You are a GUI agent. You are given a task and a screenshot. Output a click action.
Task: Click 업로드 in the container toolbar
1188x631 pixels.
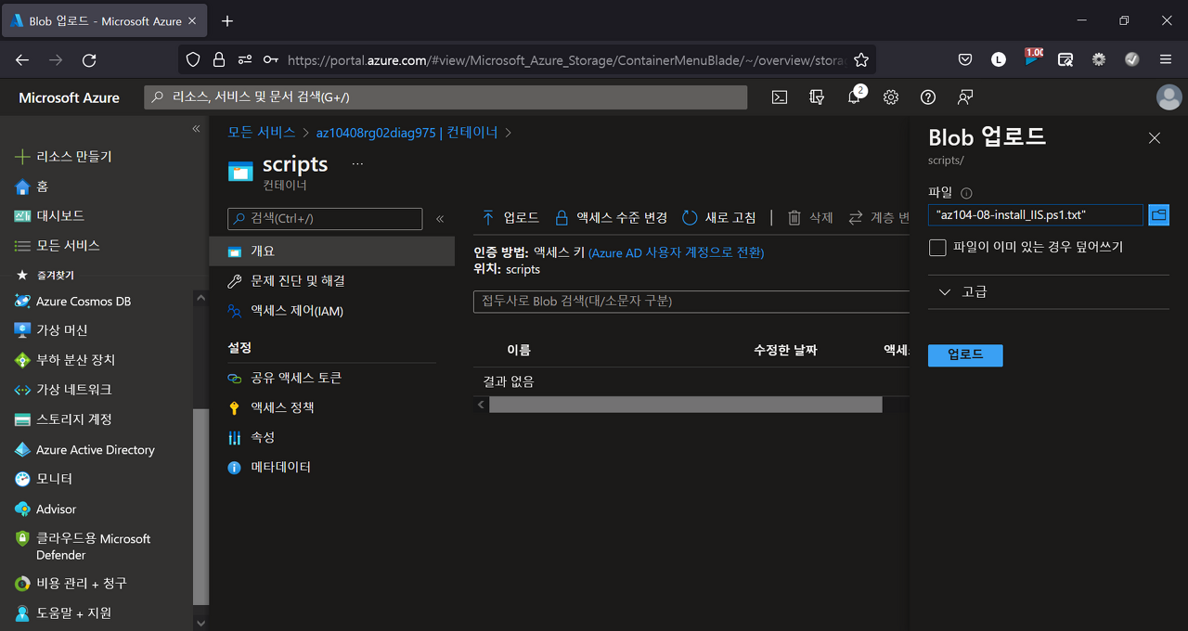[510, 218]
